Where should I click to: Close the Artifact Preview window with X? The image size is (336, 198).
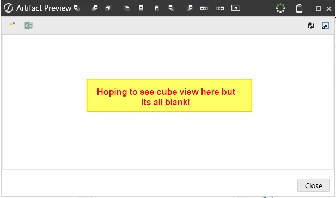[329, 9]
